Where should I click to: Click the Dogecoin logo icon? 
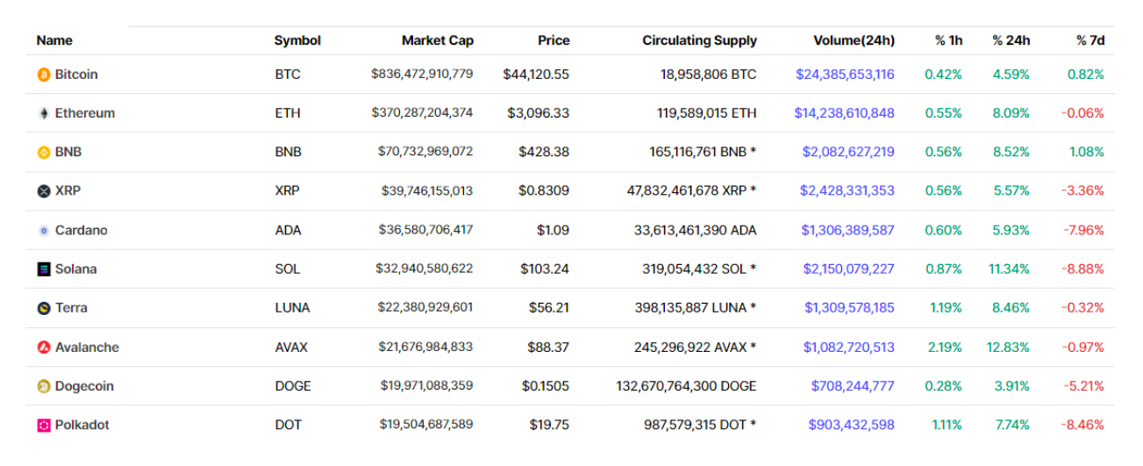(x=44, y=386)
